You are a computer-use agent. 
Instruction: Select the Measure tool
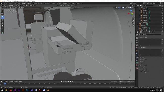[3, 33]
